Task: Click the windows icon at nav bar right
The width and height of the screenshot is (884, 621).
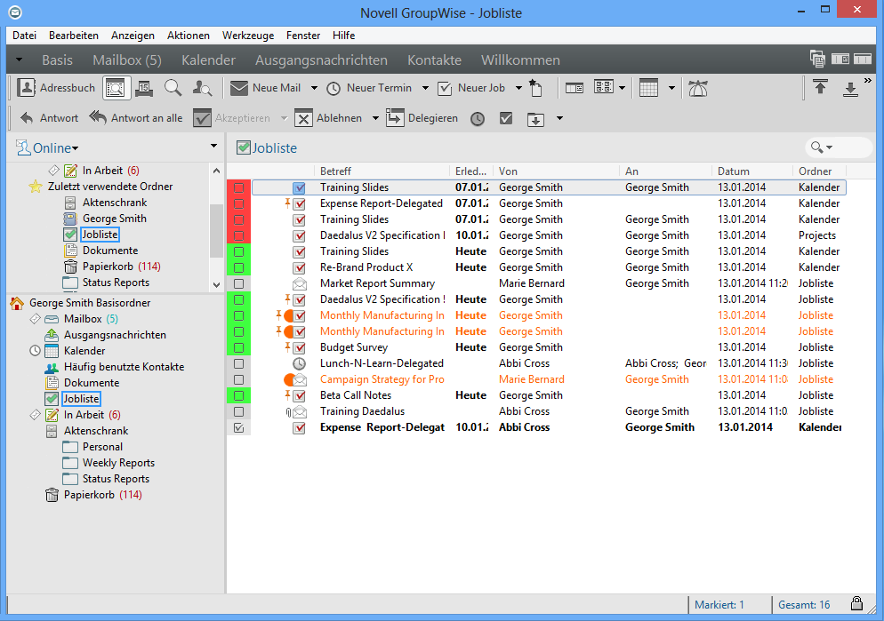Action: pos(817,60)
